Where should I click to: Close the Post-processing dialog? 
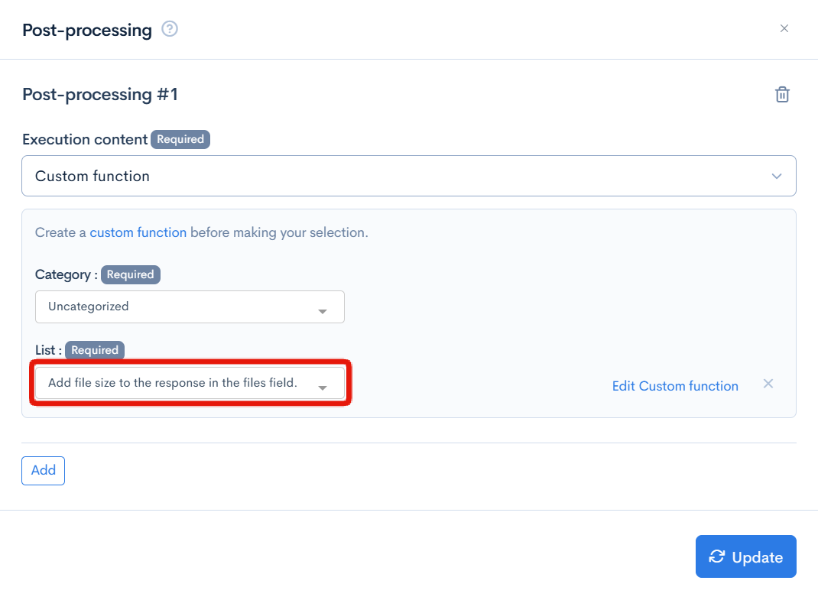784,29
